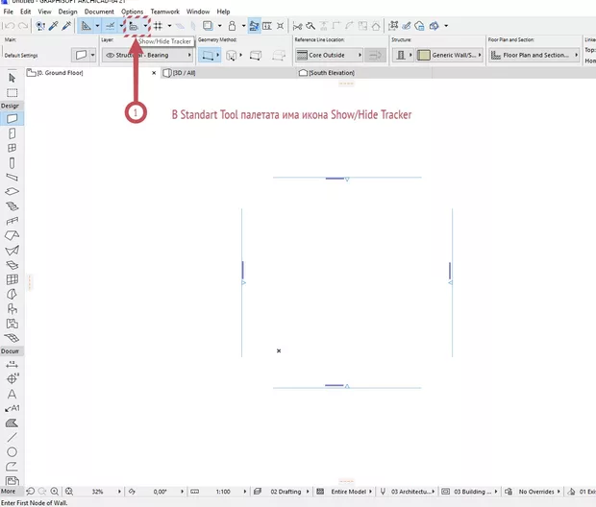Select the Circle/Arc tool
Image resolution: width=596 pixels, height=507 pixels.
tap(12, 452)
